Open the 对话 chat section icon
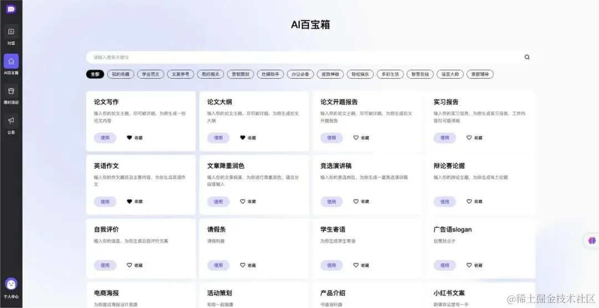The image size is (599, 308). click(11, 31)
